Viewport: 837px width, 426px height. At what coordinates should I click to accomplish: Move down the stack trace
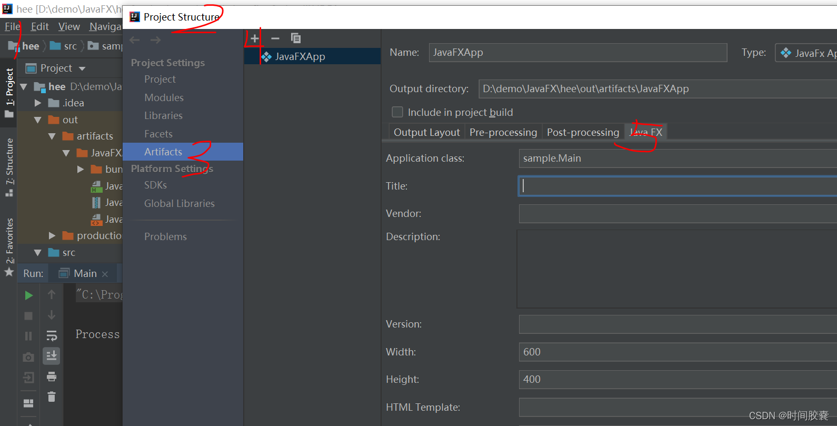pyautogui.click(x=52, y=315)
